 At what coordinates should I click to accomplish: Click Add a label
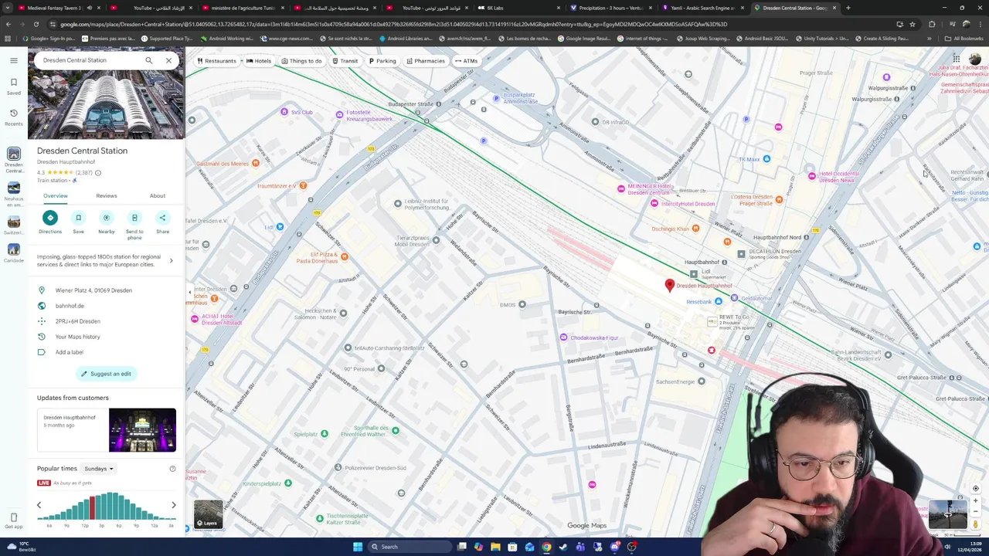(70, 352)
